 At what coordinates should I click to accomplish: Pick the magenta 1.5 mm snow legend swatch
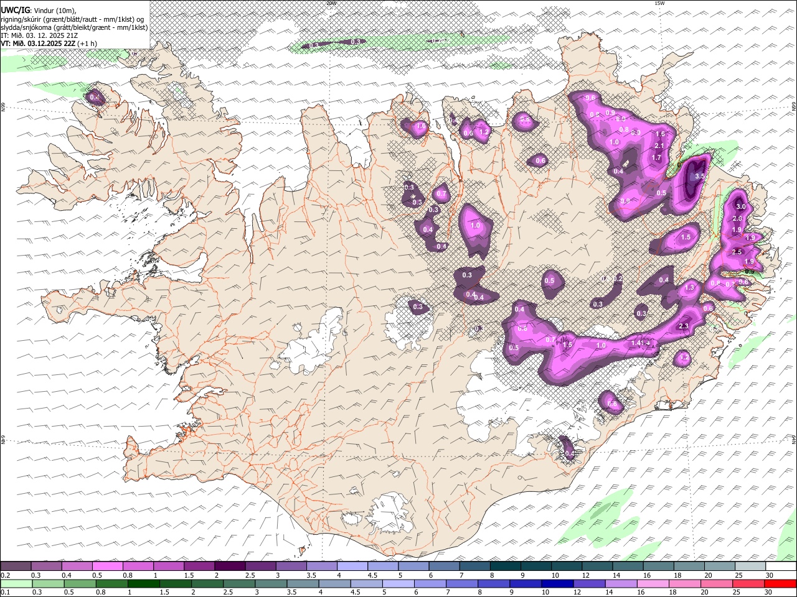199,567
